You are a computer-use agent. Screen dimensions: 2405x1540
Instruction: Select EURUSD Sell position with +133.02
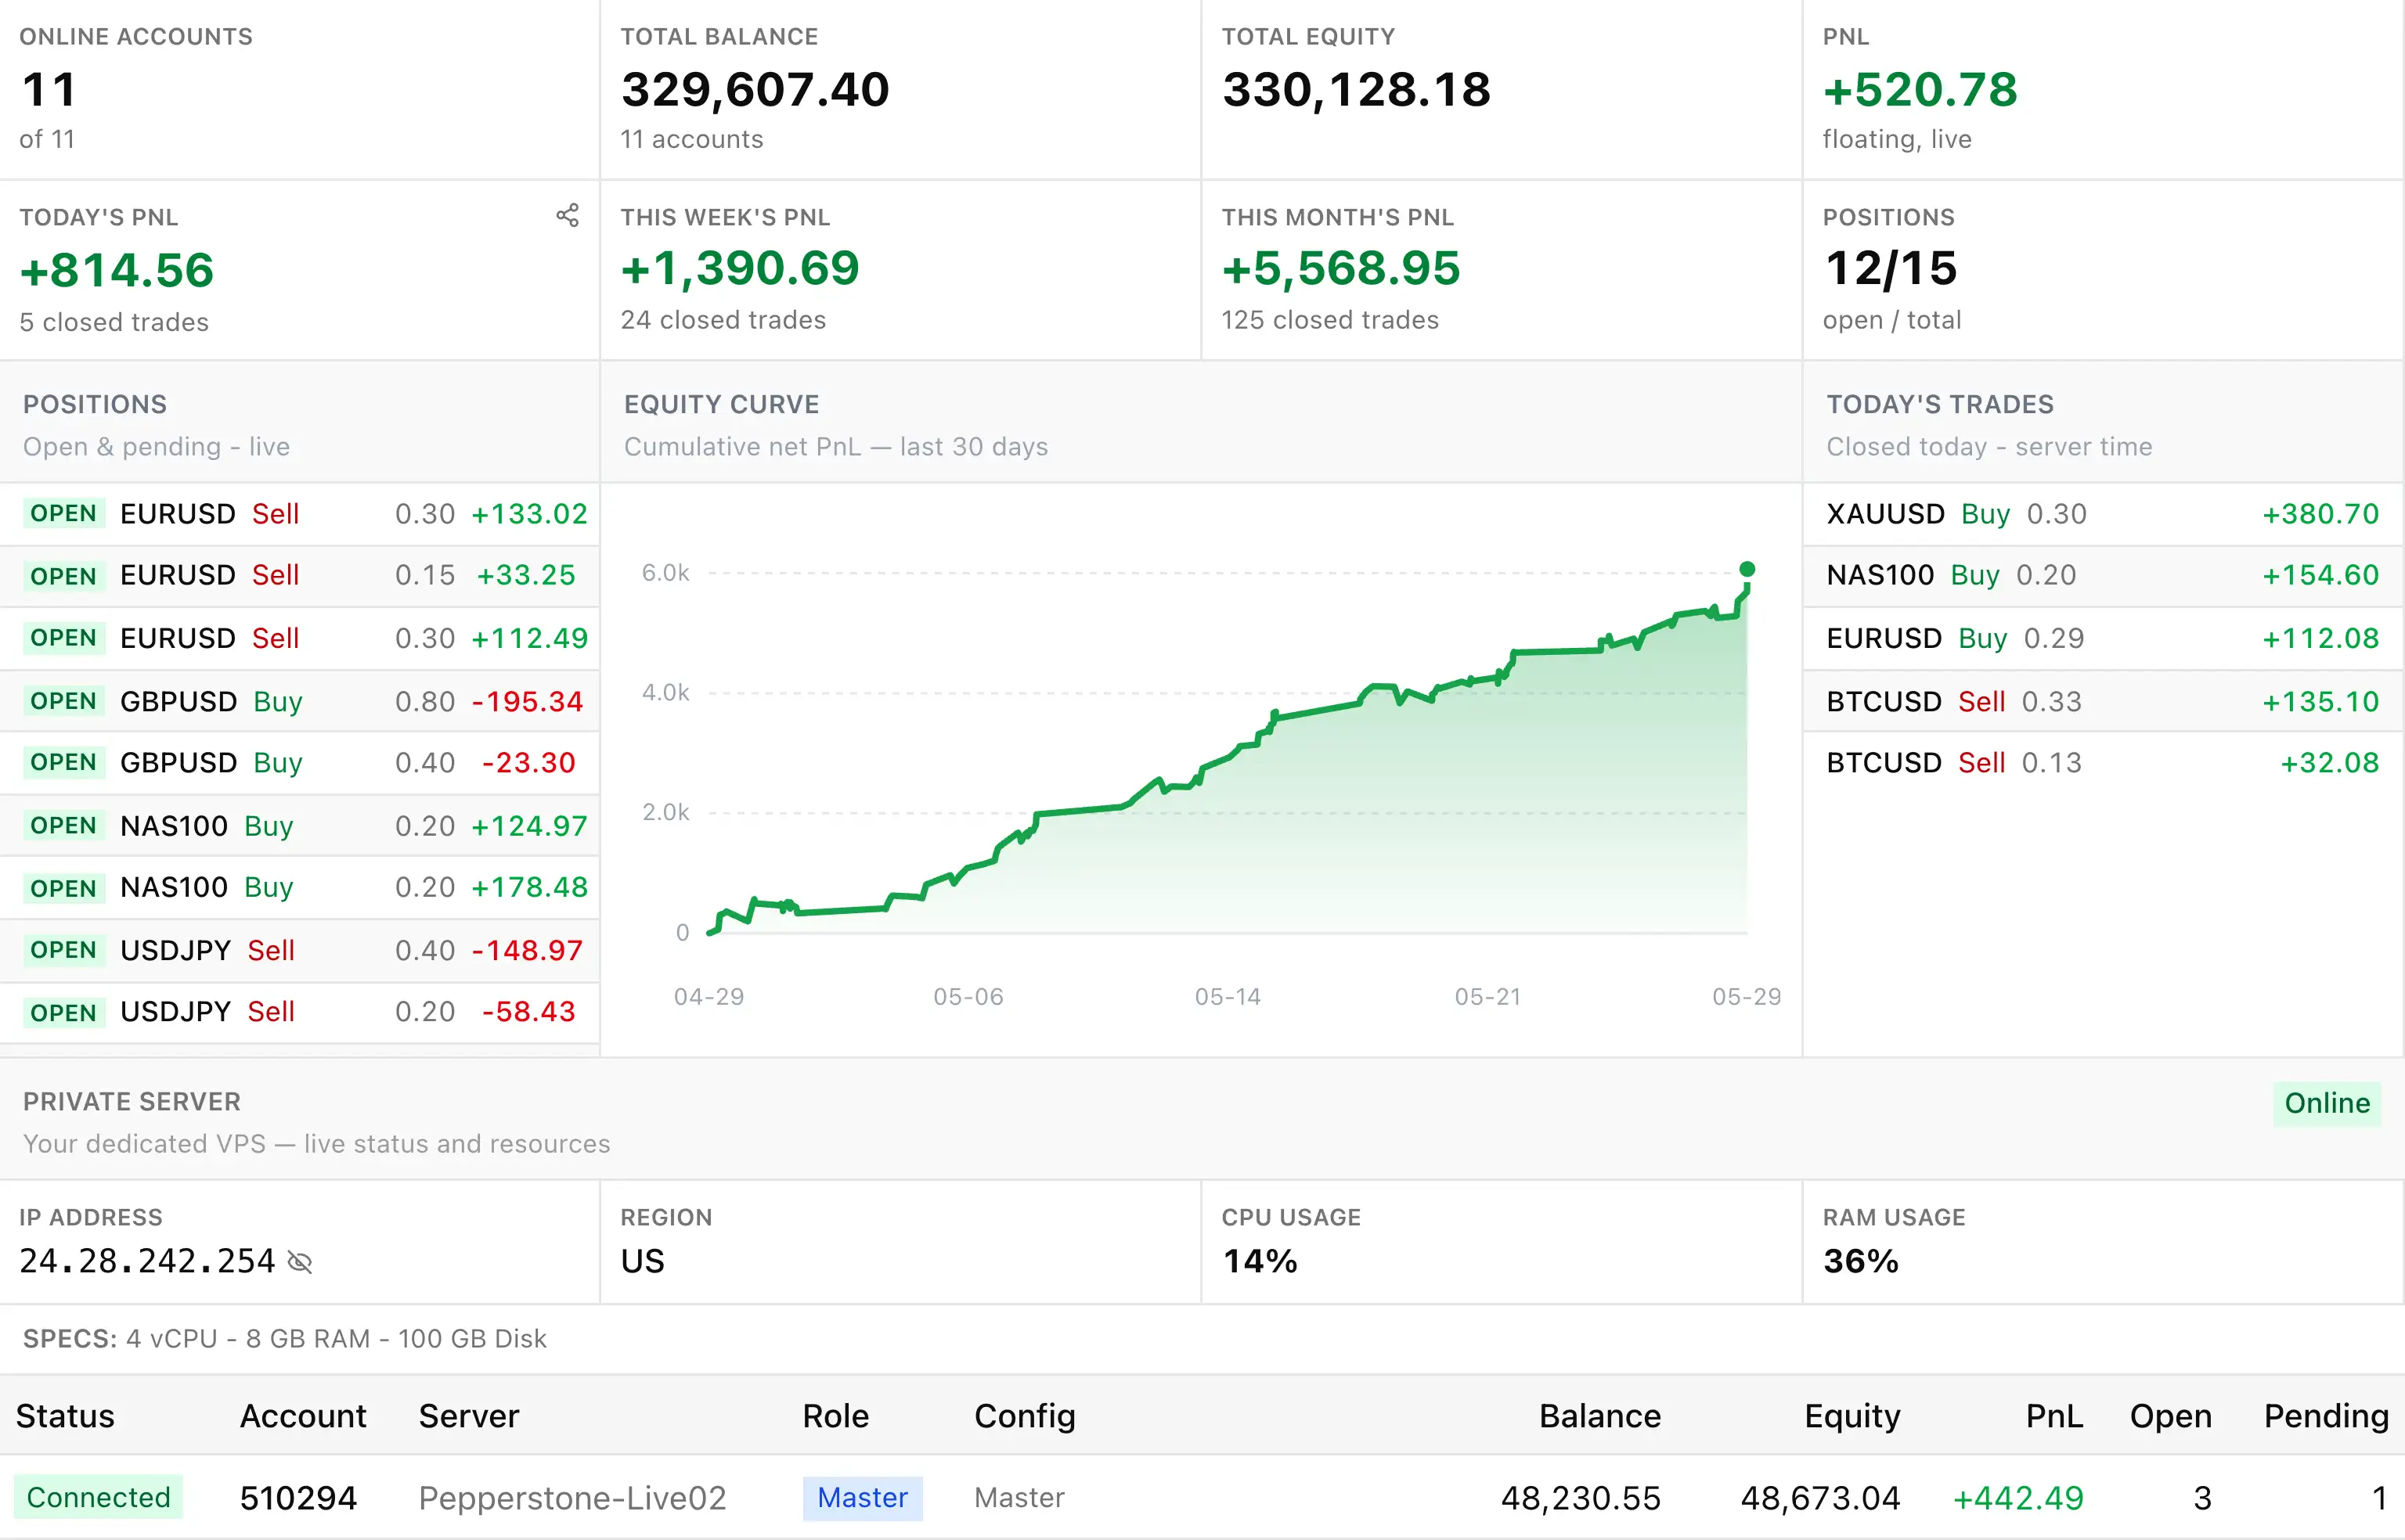pyautogui.click(x=299, y=514)
